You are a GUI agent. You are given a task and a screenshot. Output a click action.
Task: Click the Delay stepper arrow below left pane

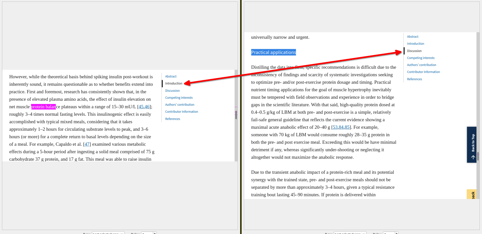click(155, 233)
